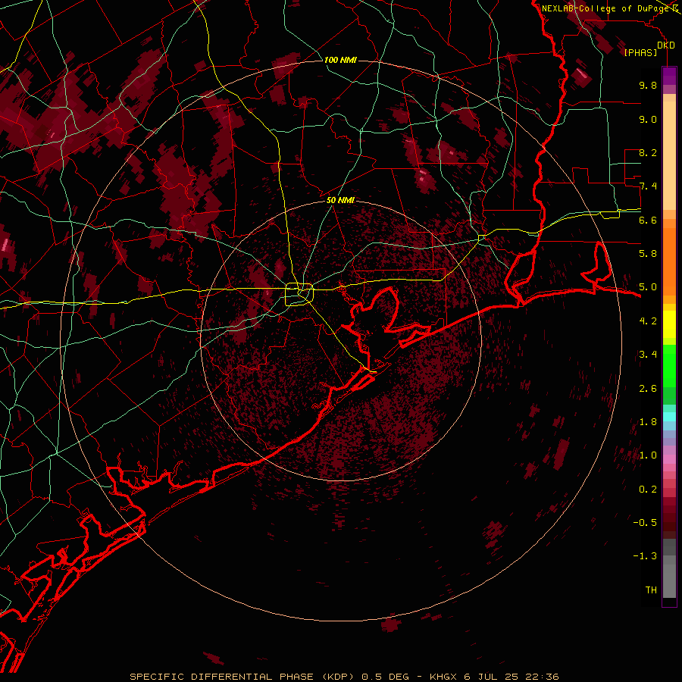Image resolution: width=682 pixels, height=682 pixels.
Task: Click the yellow square marker at the Houston highway loop
Action: coord(299,295)
